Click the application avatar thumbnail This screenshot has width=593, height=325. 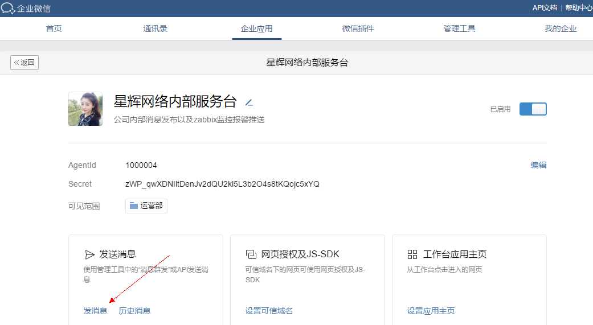(85, 109)
